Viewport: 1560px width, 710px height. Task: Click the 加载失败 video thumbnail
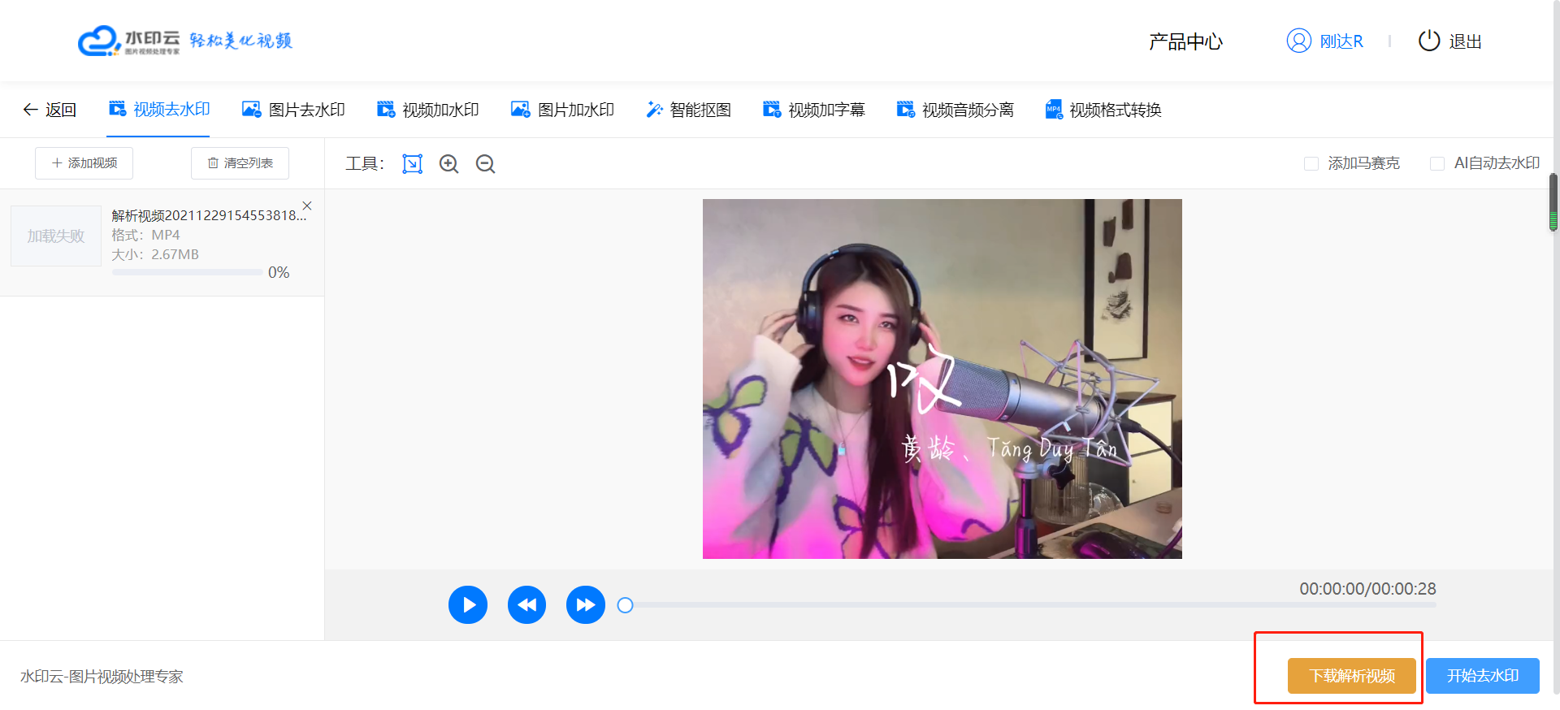point(56,236)
